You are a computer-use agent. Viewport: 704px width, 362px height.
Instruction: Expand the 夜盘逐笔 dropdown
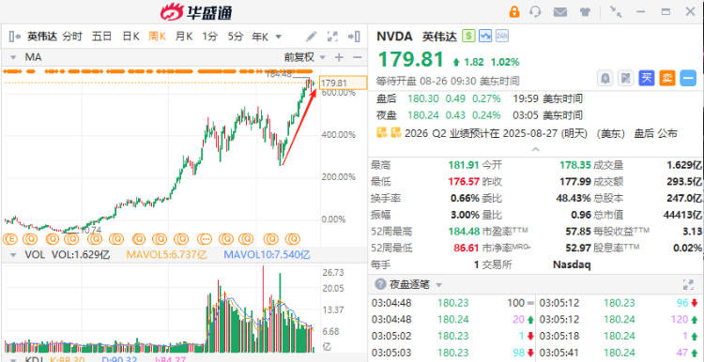pos(438,285)
